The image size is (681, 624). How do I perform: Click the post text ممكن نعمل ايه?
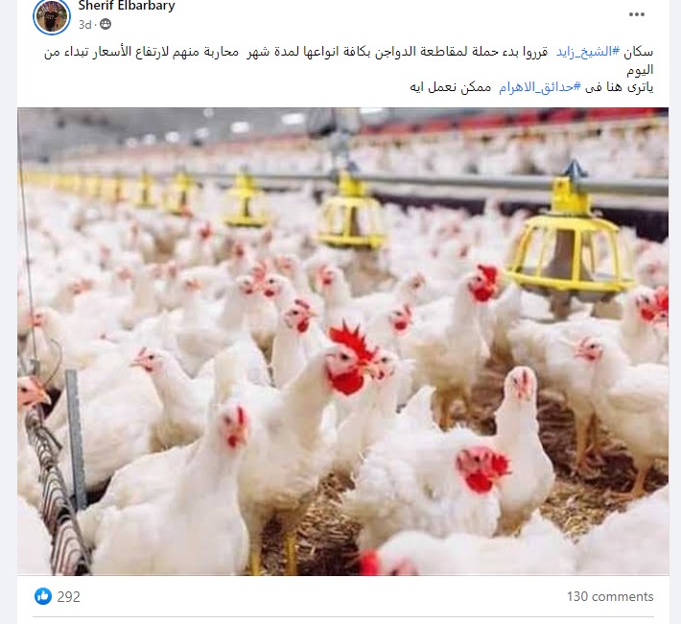click(x=451, y=87)
